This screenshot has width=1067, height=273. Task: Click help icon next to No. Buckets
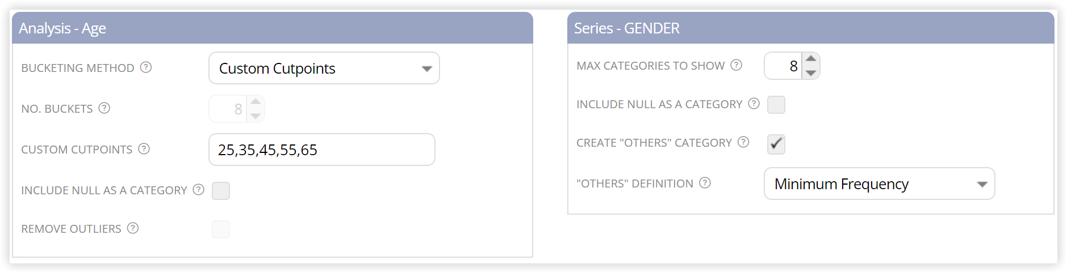click(x=104, y=108)
